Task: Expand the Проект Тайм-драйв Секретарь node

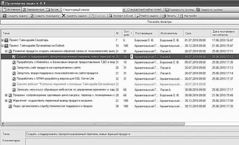Action: click(2, 40)
